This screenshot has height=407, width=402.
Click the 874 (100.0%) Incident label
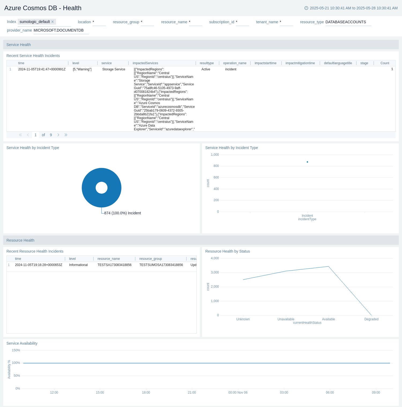point(122,213)
